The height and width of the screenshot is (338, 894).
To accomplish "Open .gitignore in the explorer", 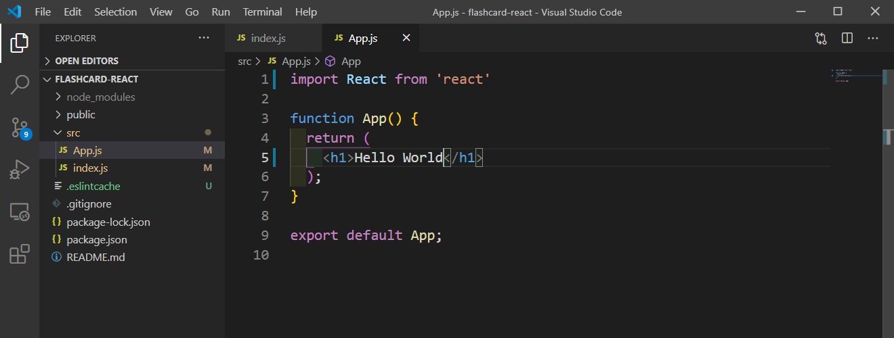I will tap(132, 203).
